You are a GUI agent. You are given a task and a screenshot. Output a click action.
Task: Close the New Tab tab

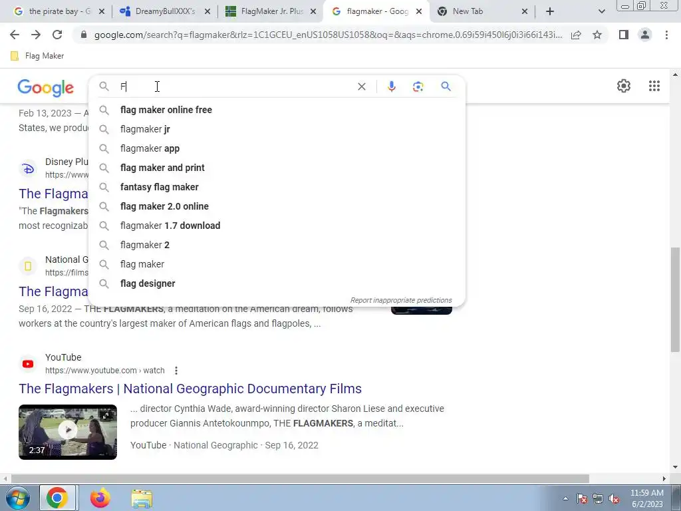[525, 12]
